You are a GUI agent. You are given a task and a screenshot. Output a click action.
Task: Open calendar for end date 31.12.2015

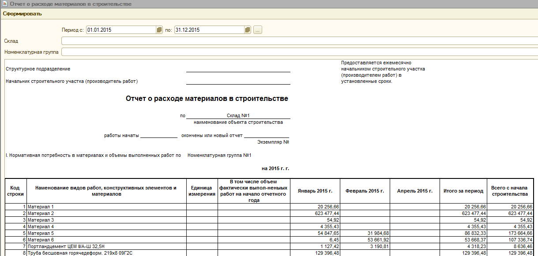(248, 30)
